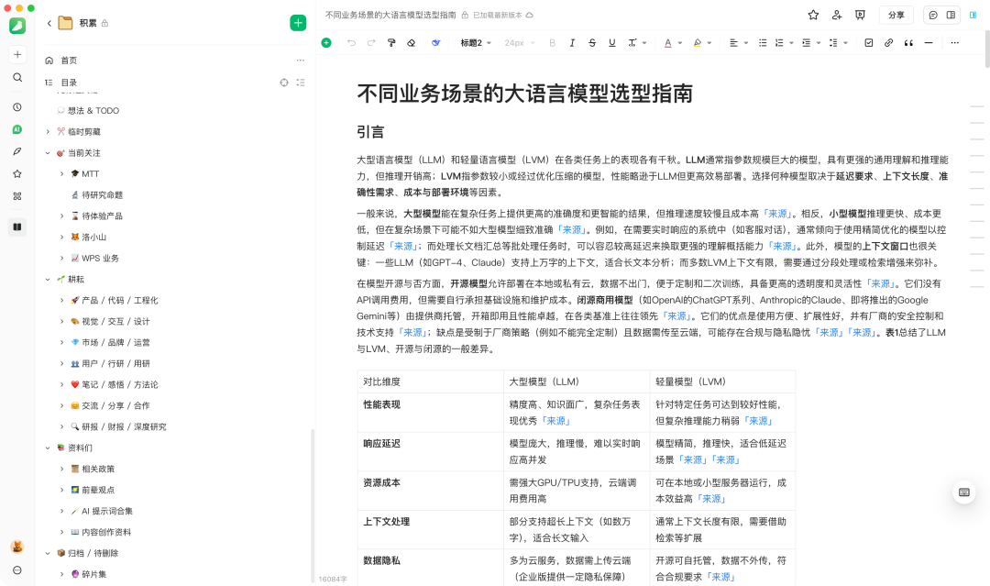This screenshot has width=990, height=586.
Task: Insert a horizontal divider from the toolbar
Action: [x=929, y=42]
